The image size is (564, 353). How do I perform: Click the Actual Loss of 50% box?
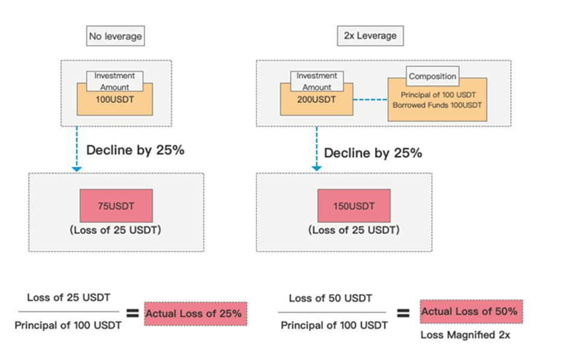click(x=471, y=311)
